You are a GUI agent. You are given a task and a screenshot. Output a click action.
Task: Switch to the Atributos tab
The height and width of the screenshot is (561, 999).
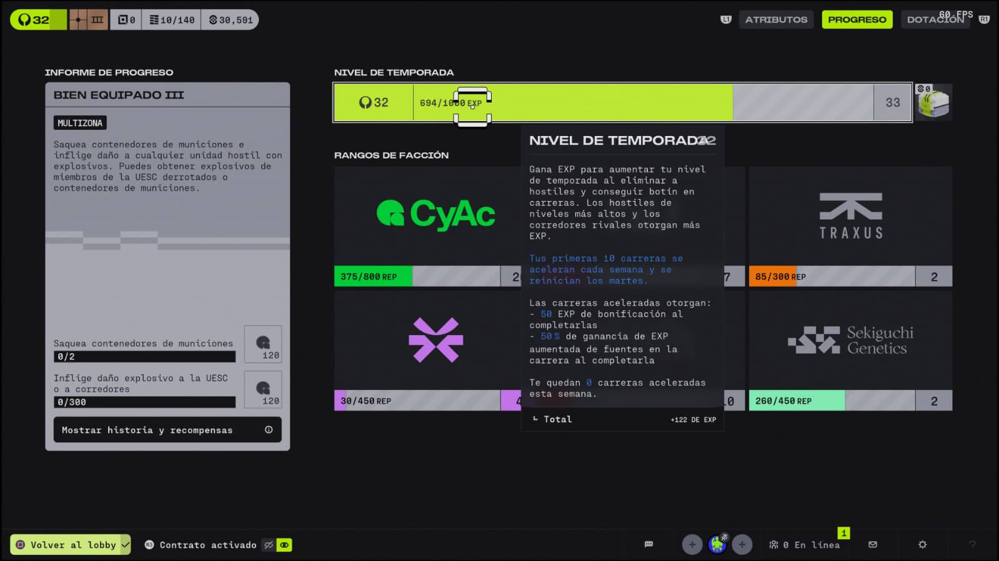tap(776, 19)
